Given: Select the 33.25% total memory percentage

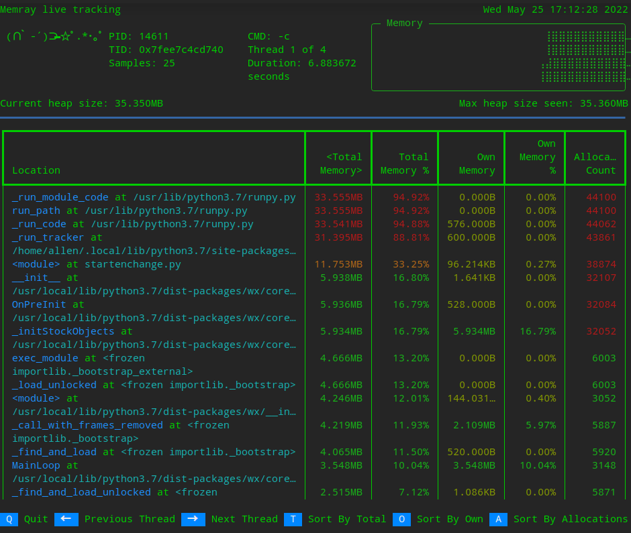Looking at the screenshot, I should [x=411, y=265].
